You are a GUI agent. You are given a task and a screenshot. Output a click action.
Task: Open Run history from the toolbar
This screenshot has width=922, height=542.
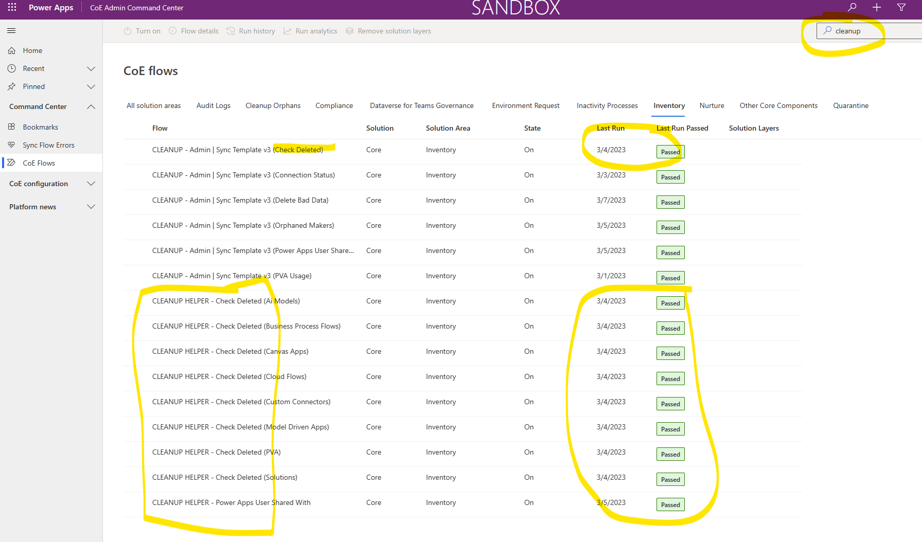[256, 31]
